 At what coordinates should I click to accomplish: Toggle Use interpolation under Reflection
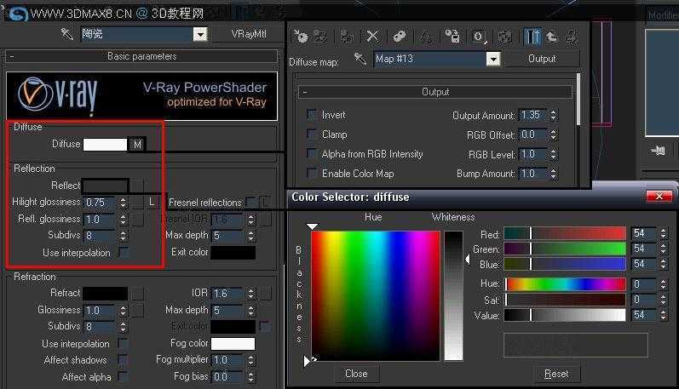tap(124, 252)
